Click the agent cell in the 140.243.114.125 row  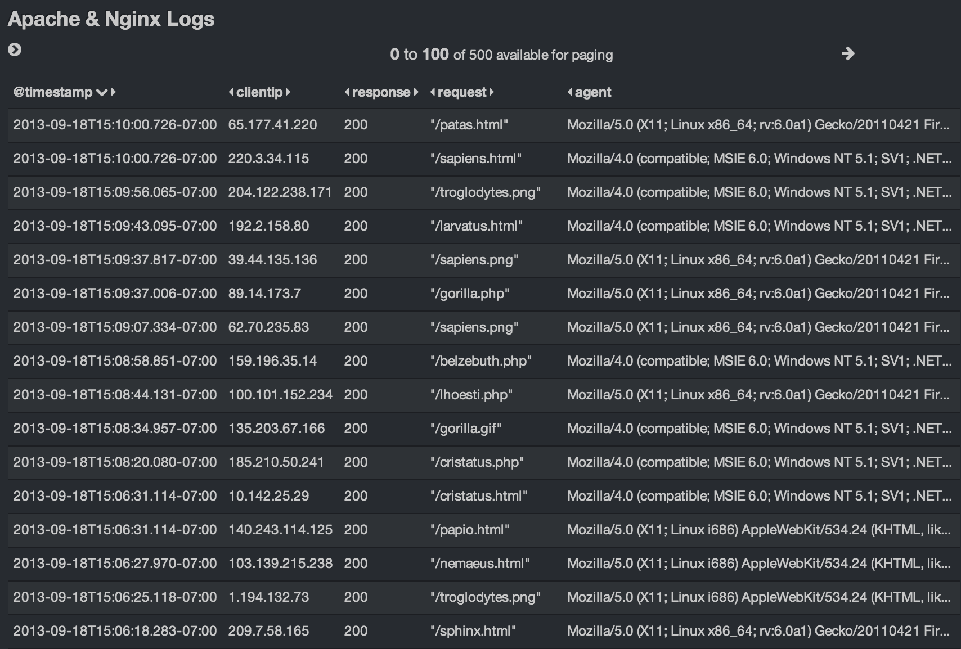(759, 530)
